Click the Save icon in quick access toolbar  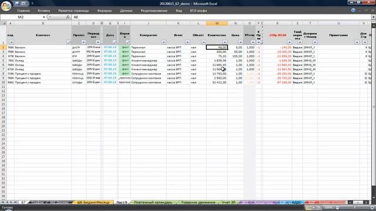[x=17, y=4]
